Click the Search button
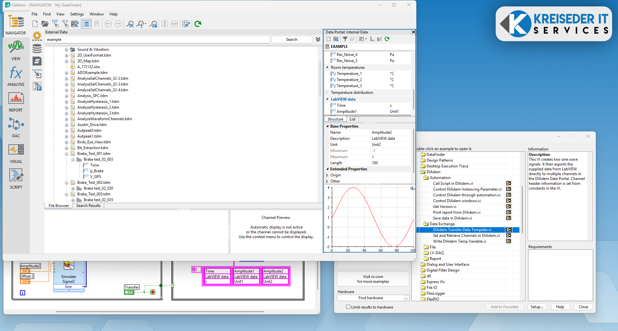 tap(292, 40)
